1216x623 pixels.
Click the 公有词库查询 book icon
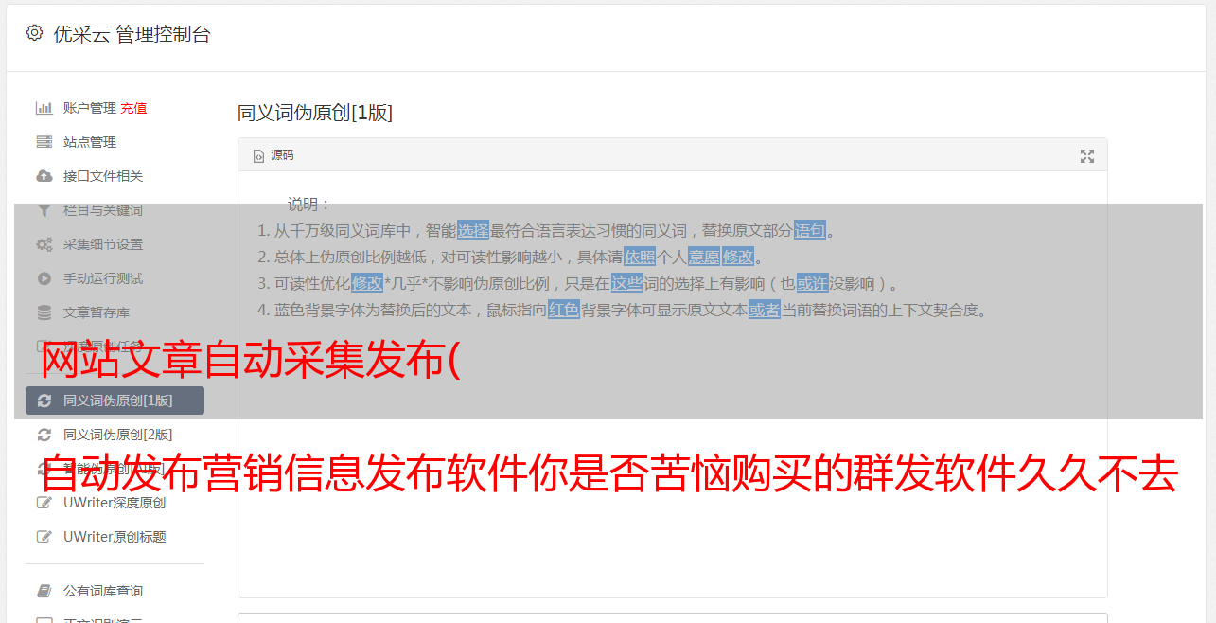(44, 591)
